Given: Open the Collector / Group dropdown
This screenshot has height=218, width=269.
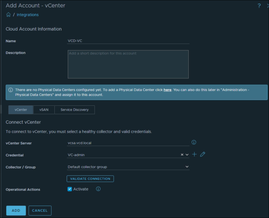Looking at the screenshot, I should pos(187,167).
